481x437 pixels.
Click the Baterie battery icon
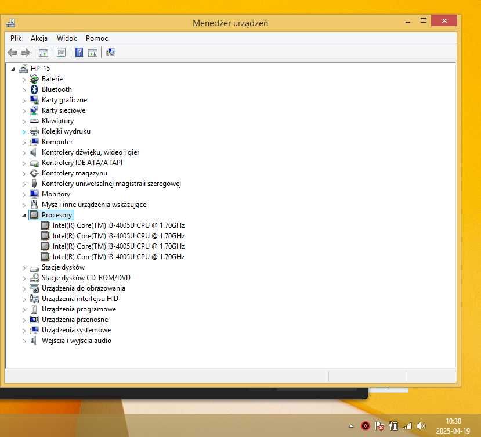click(x=34, y=79)
